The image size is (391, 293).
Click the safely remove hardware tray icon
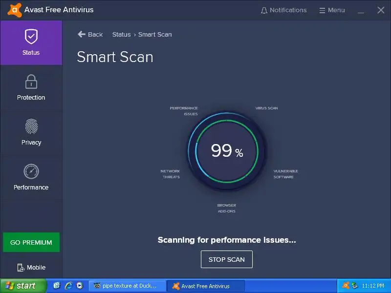click(355, 286)
